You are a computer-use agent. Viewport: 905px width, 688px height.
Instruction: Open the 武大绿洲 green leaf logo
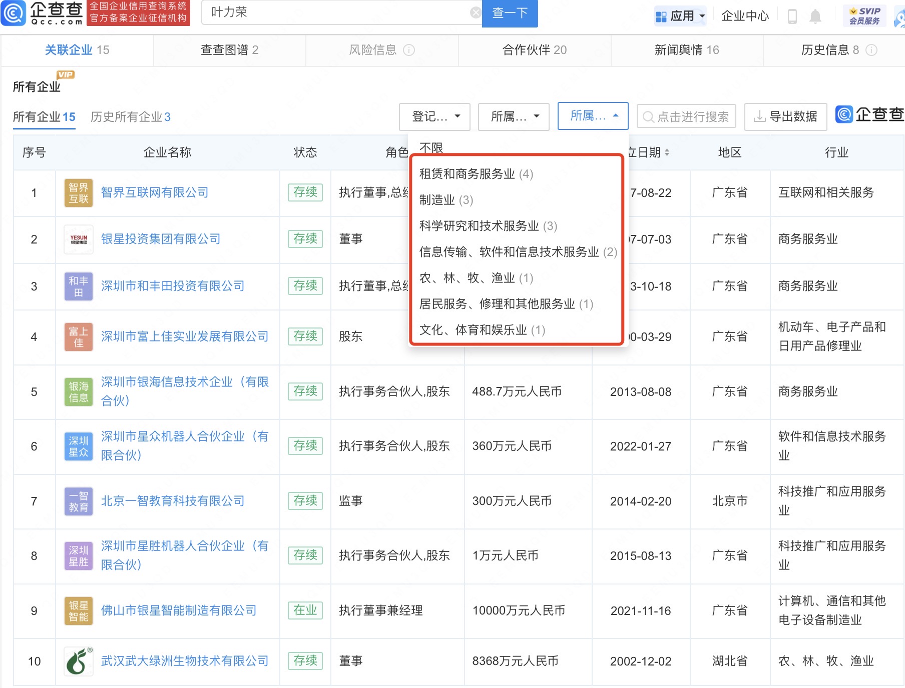tap(79, 661)
